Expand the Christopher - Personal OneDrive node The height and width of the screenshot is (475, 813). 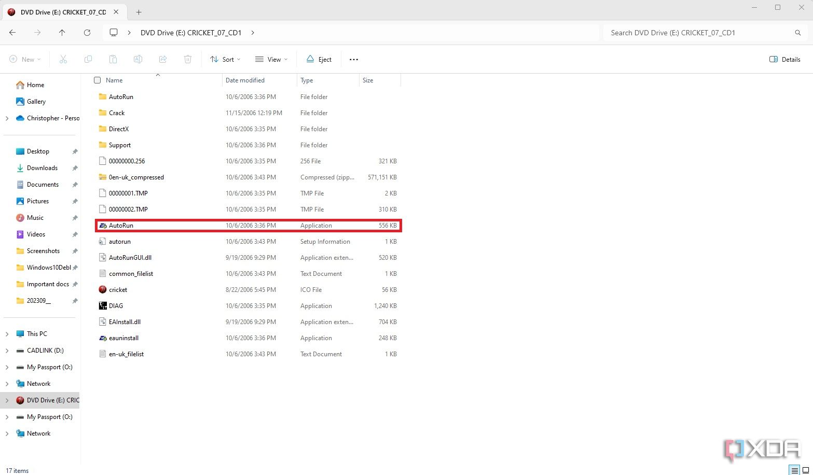point(7,118)
